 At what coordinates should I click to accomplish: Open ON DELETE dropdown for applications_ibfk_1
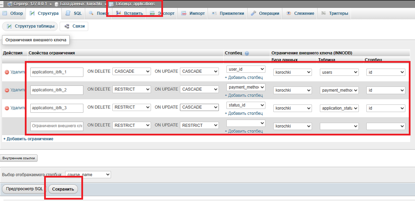pyautogui.click(x=132, y=71)
